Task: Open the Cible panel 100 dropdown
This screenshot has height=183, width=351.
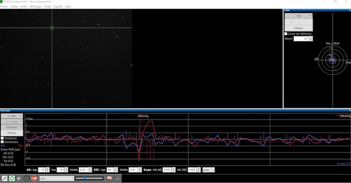Action: pyautogui.click(x=299, y=16)
